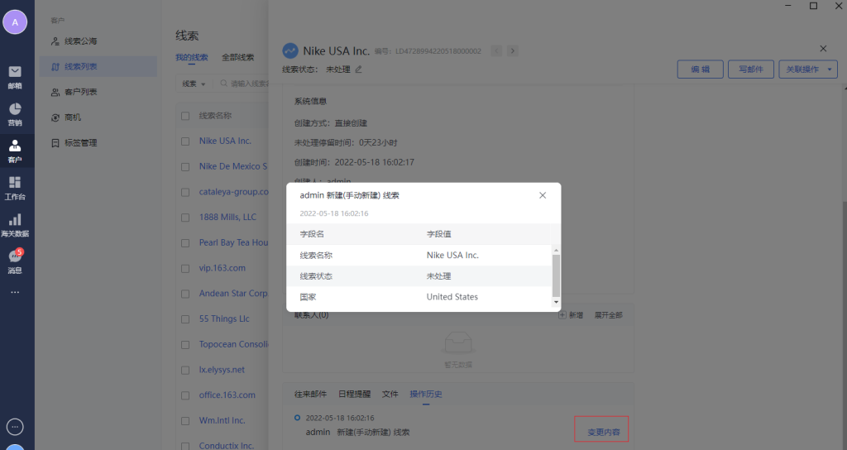
Task: Open the 海关数据 customs data icon
Action: (x=15, y=220)
